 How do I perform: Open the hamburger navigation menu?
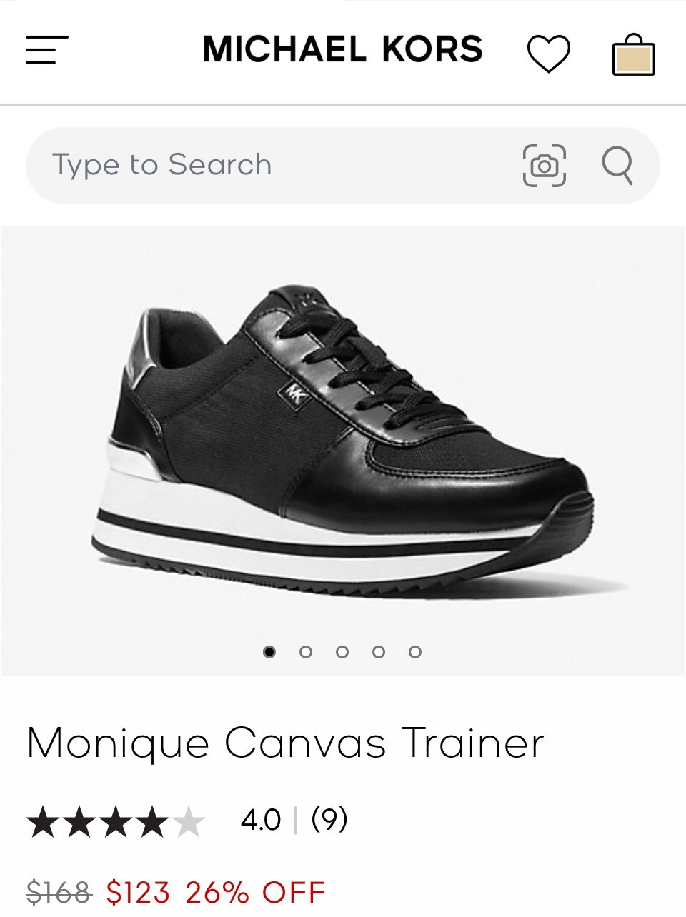[x=47, y=50]
